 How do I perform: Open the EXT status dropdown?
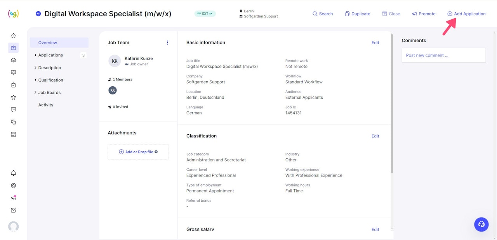[x=205, y=14]
